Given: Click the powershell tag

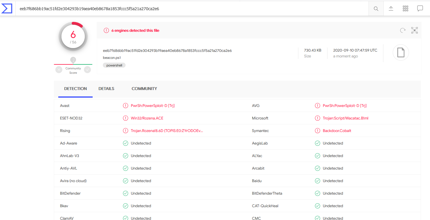Looking at the screenshot, I should (114, 66).
